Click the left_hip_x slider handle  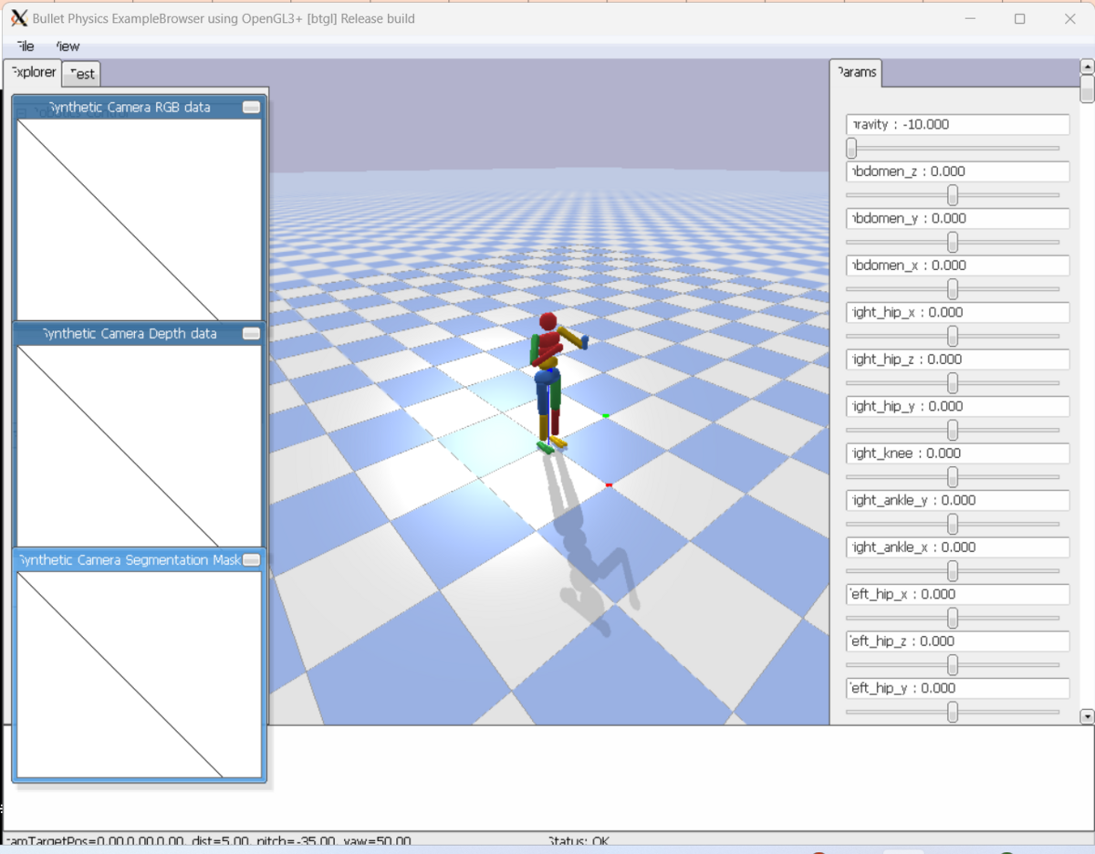[x=953, y=618]
